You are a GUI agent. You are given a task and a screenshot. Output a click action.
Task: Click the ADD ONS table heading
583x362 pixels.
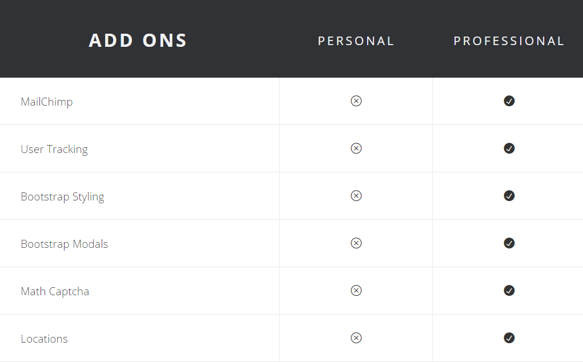point(138,41)
